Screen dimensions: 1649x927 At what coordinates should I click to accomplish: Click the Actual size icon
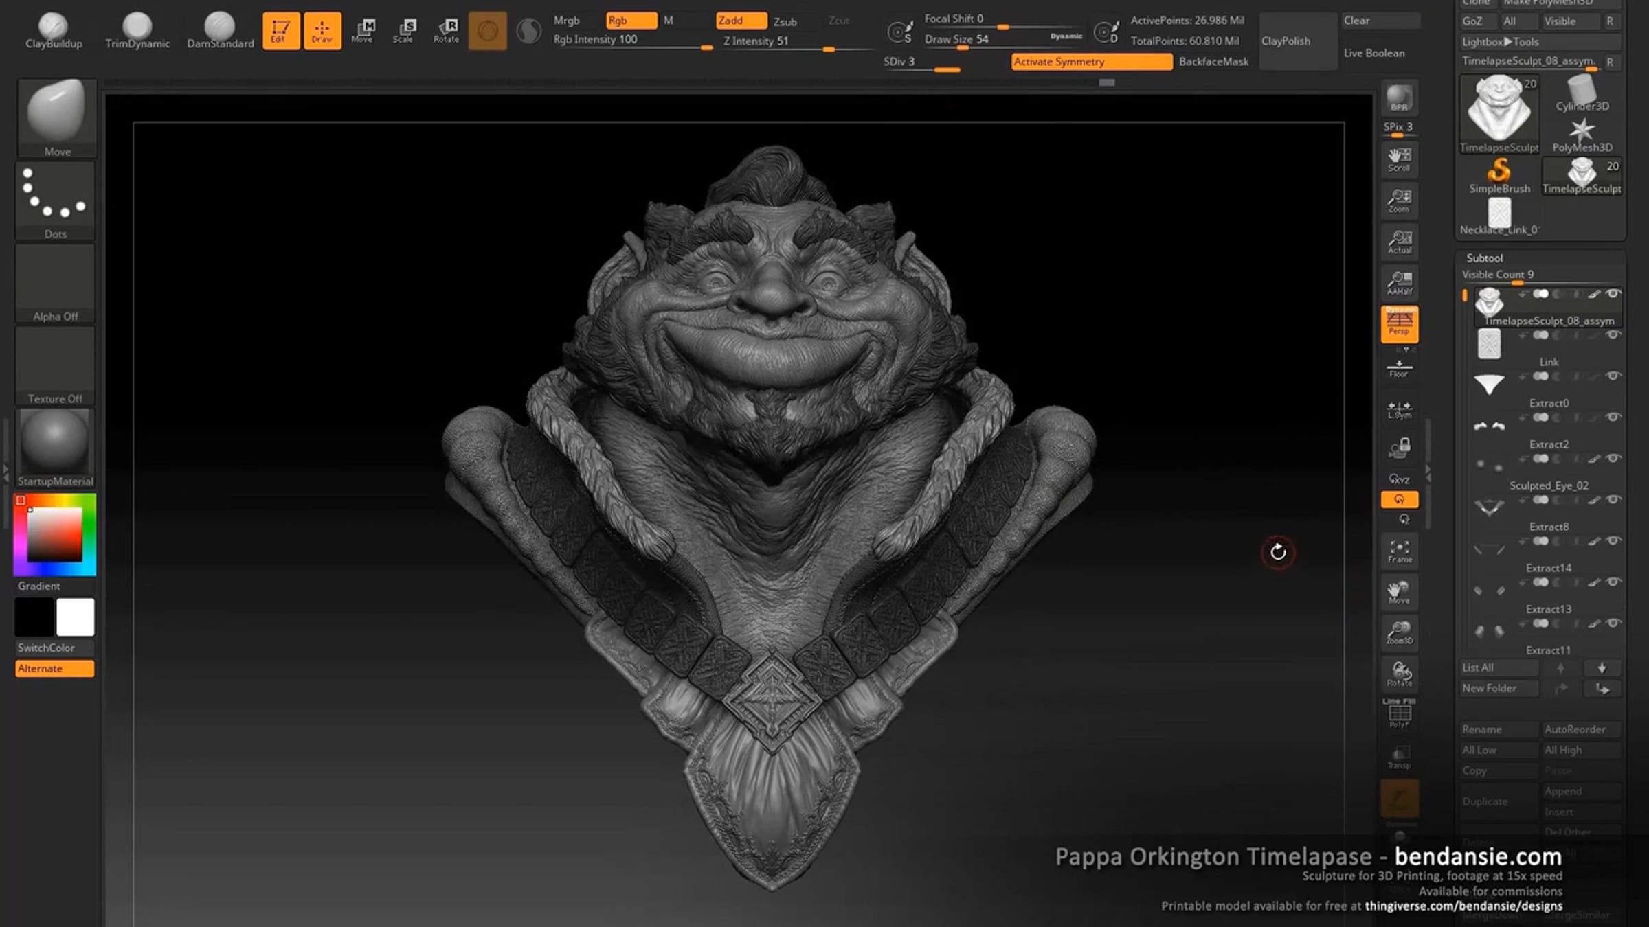pyautogui.click(x=1399, y=242)
